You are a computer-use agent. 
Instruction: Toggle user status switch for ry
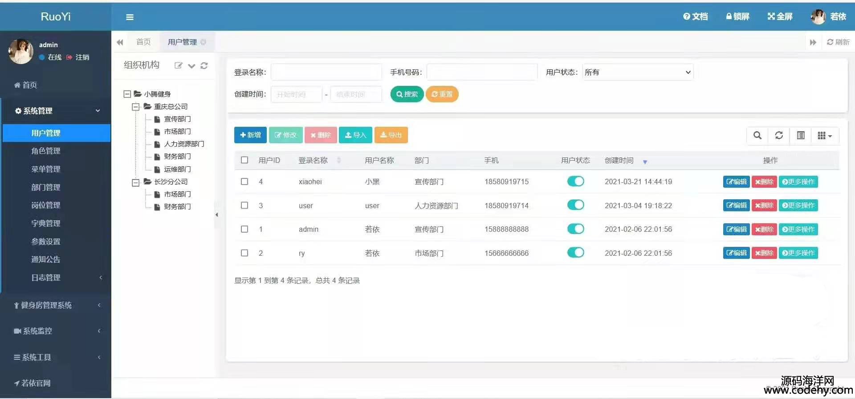[575, 252]
